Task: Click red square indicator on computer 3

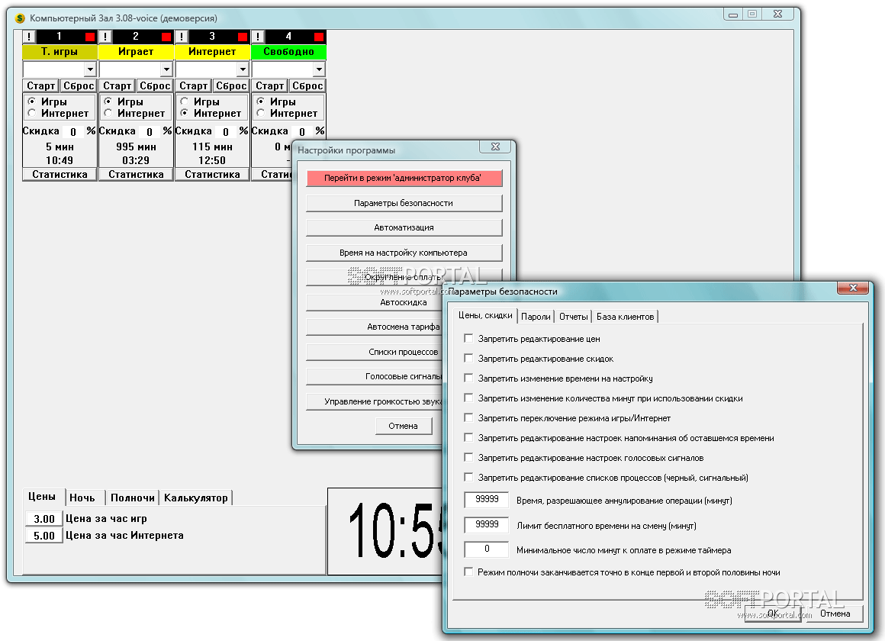Action: pyautogui.click(x=242, y=37)
